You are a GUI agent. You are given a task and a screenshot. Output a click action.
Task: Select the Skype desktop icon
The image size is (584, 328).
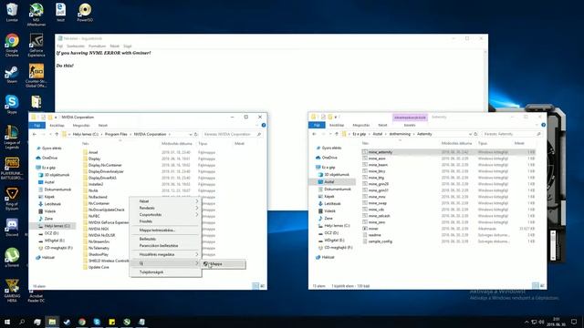pyautogui.click(x=12, y=104)
